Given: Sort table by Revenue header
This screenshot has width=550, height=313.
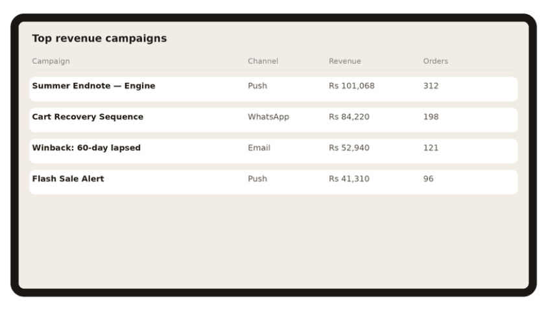Looking at the screenshot, I should point(344,61).
